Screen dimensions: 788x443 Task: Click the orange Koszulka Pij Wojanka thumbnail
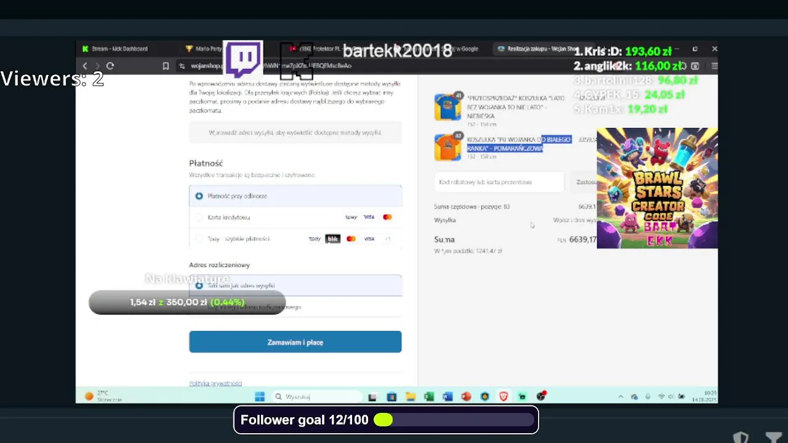(448, 148)
